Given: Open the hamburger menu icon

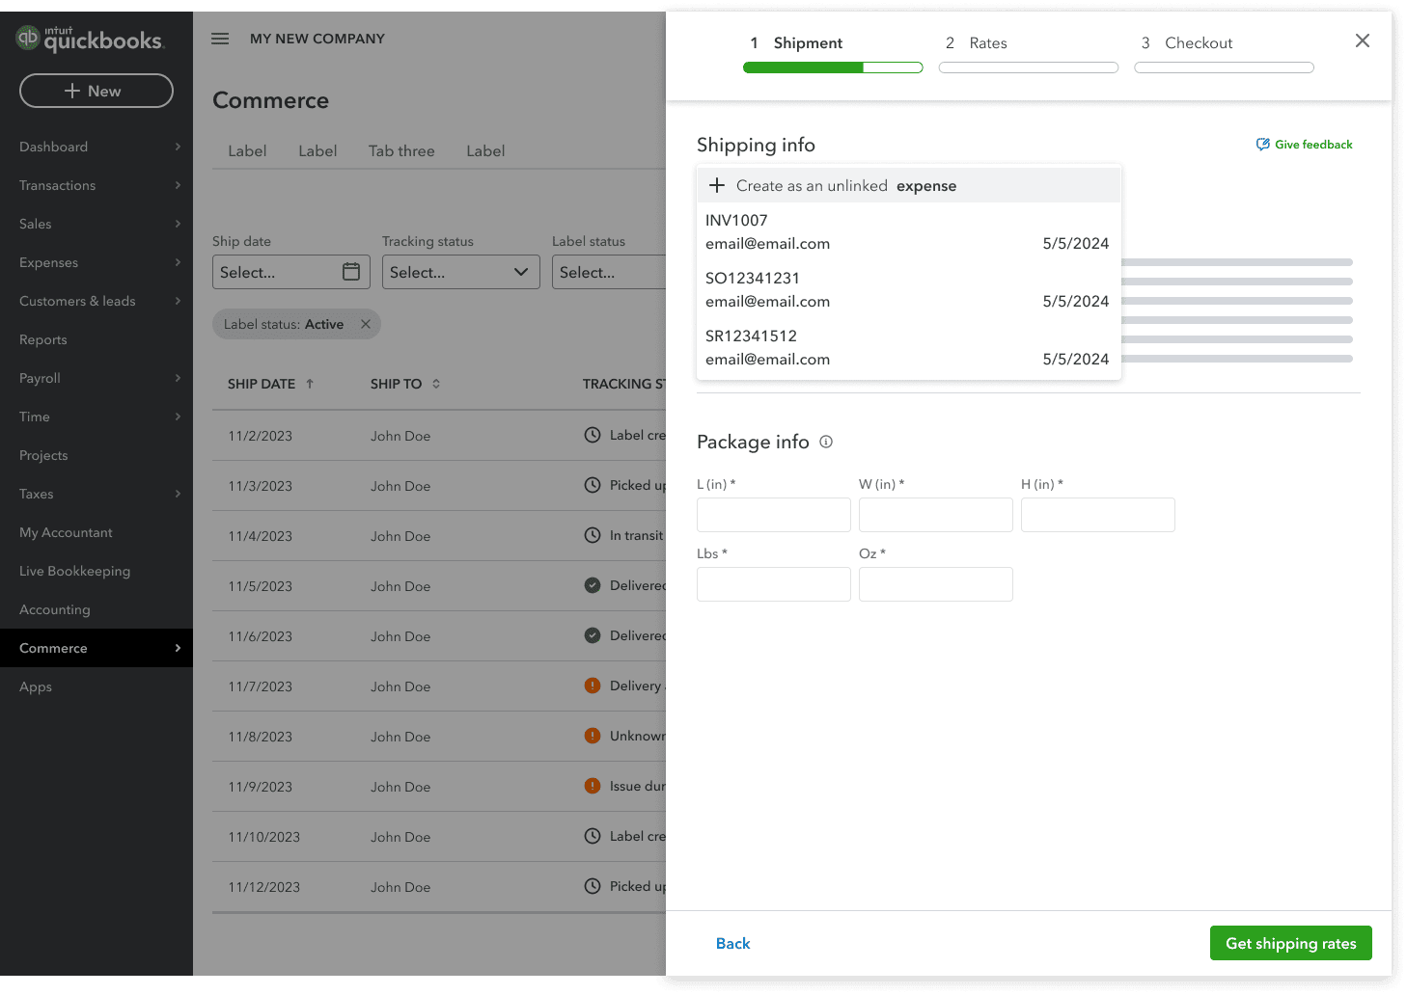Looking at the screenshot, I should coord(220,39).
